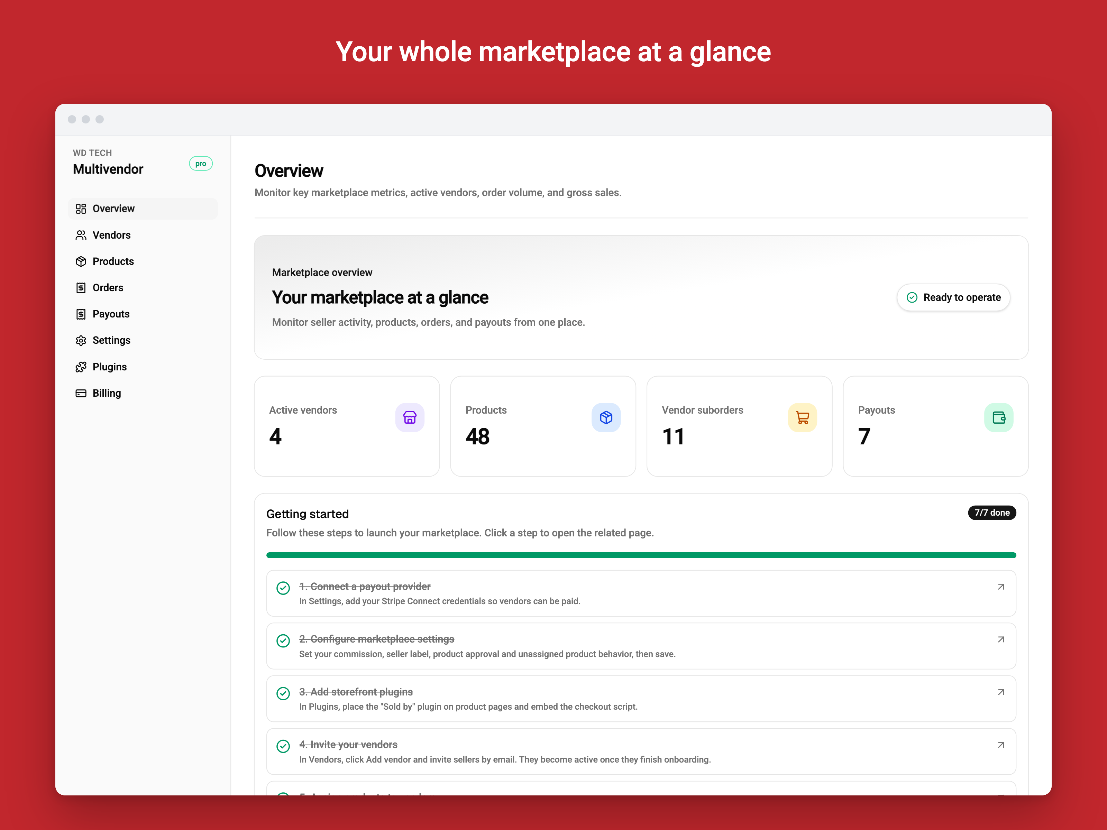
Task: Click the arrow icon for Connect a payout provider
Action: coord(1001,587)
